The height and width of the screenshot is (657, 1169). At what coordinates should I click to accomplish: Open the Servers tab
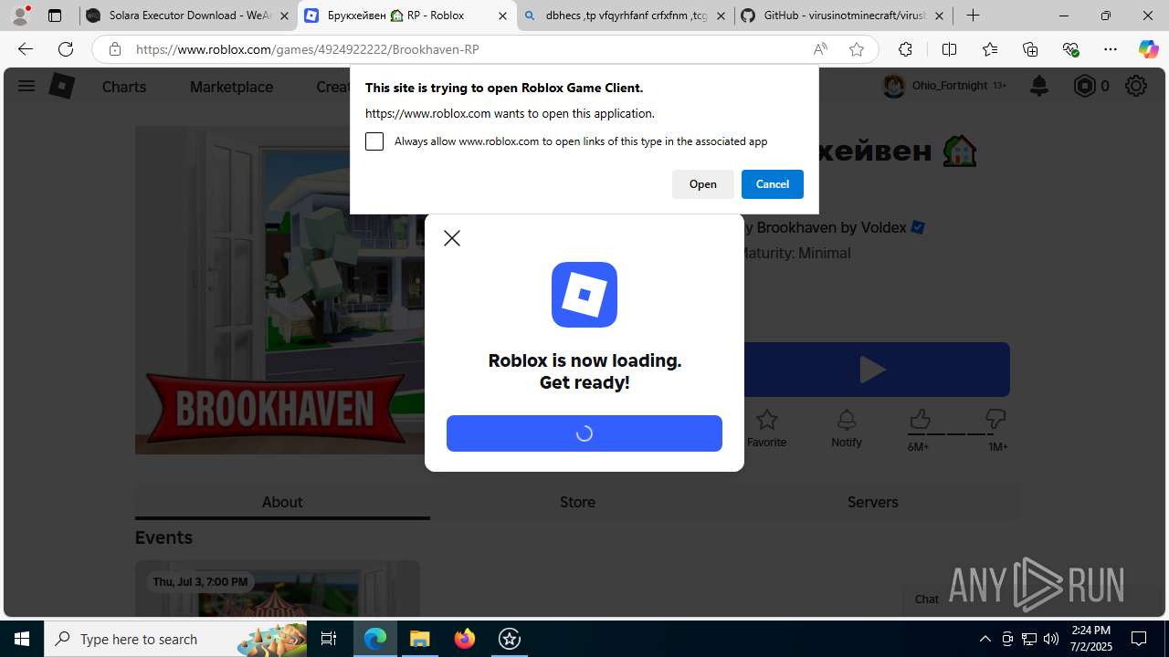pyautogui.click(x=872, y=502)
